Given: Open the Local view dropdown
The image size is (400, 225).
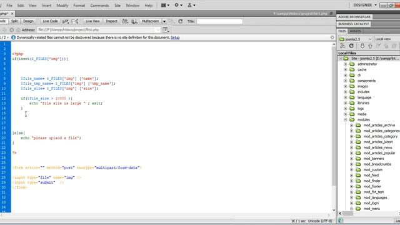Looking at the screenshot, I should 387,39.
